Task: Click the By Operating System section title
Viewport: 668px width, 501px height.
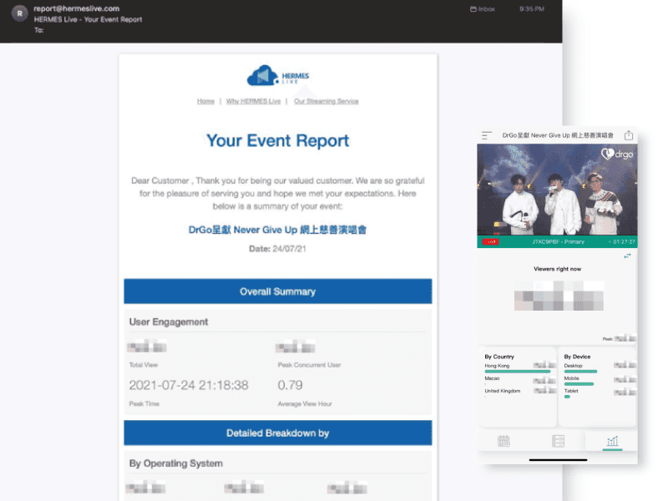Action: click(x=176, y=463)
